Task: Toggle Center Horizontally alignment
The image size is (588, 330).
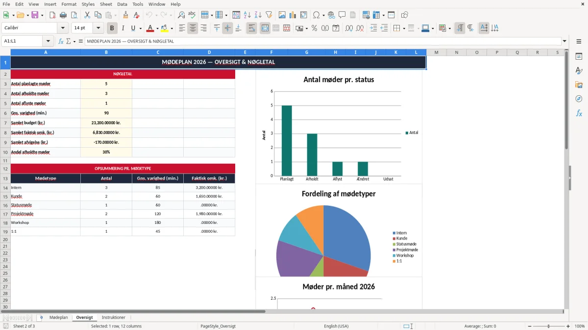Action: click(x=193, y=28)
